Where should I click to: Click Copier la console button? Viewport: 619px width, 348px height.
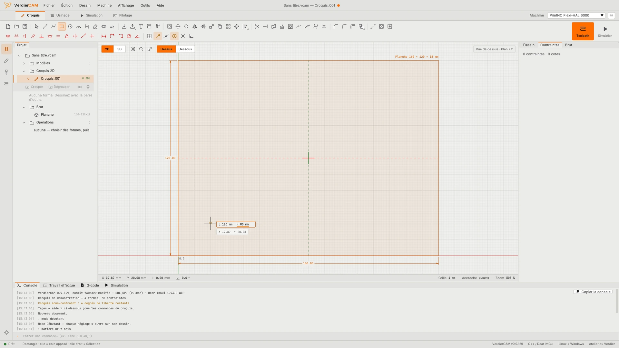pos(593,292)
